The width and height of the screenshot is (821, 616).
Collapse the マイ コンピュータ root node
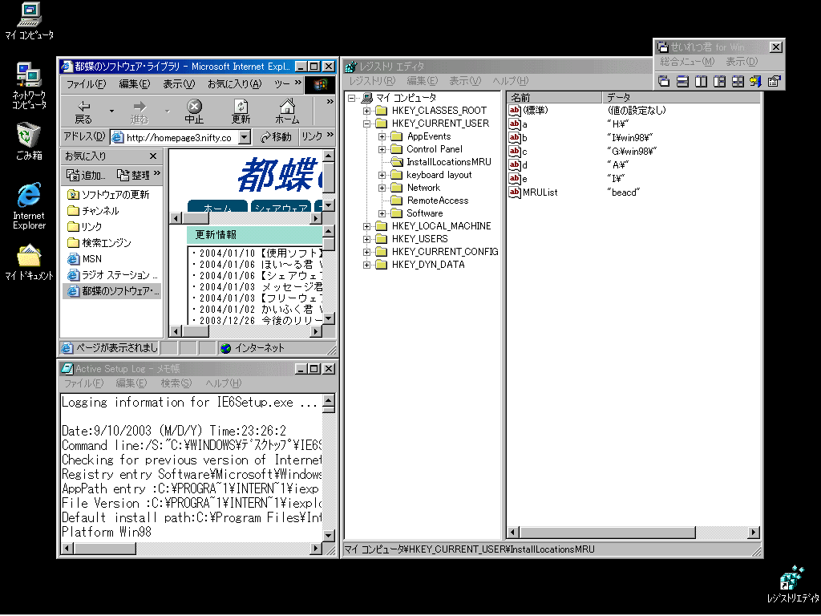tap(352, 98)
